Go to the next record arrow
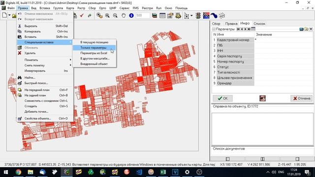Image resolution: width=315 pixels, height=177 pixels. point(245,29)
